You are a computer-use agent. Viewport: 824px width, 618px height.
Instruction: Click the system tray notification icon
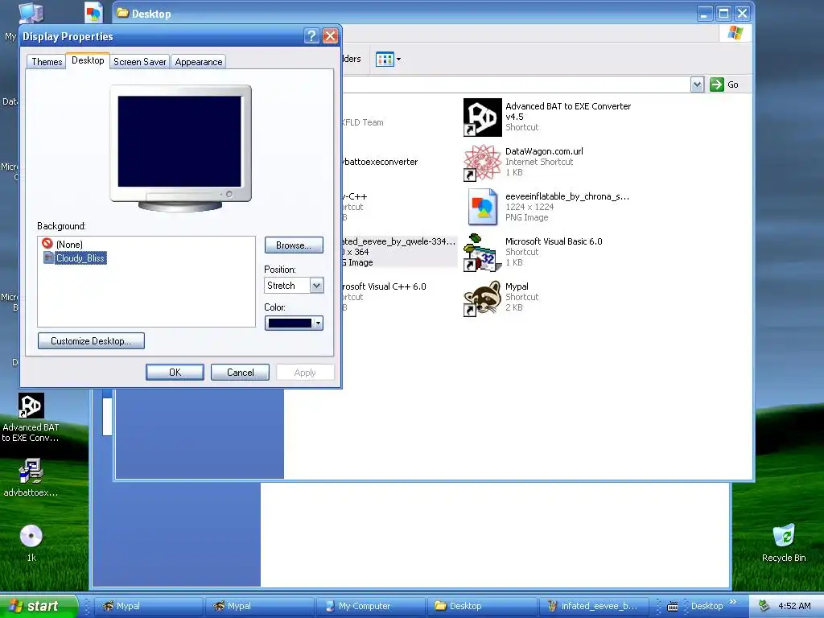pyautogui.click(x=764, y=606)
